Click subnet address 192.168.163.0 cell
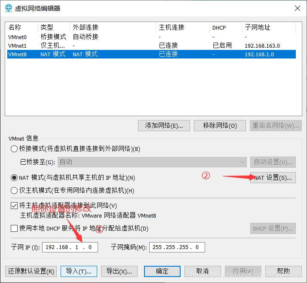307x283 pixels. click(262, 46)
